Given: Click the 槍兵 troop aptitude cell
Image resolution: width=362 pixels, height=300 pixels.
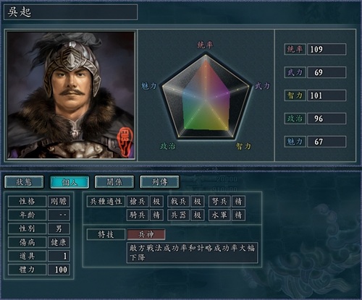Looking at the screenshot, I should tap(138, 201).
